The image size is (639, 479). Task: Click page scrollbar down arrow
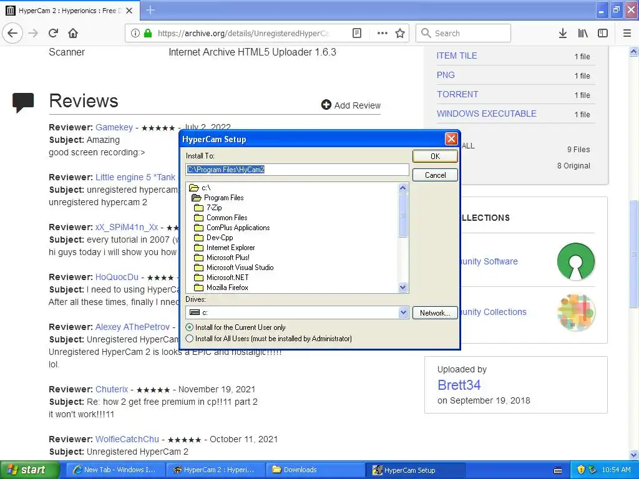click(634, 455)
